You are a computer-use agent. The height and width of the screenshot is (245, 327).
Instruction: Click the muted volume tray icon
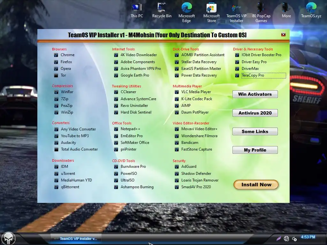click(294, 239)
